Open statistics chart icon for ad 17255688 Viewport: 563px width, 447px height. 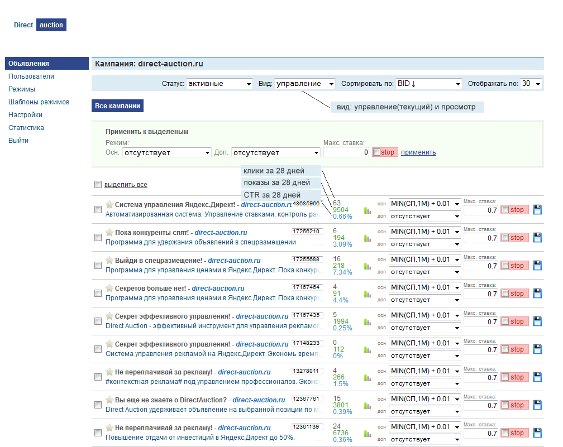click(368, 266)
